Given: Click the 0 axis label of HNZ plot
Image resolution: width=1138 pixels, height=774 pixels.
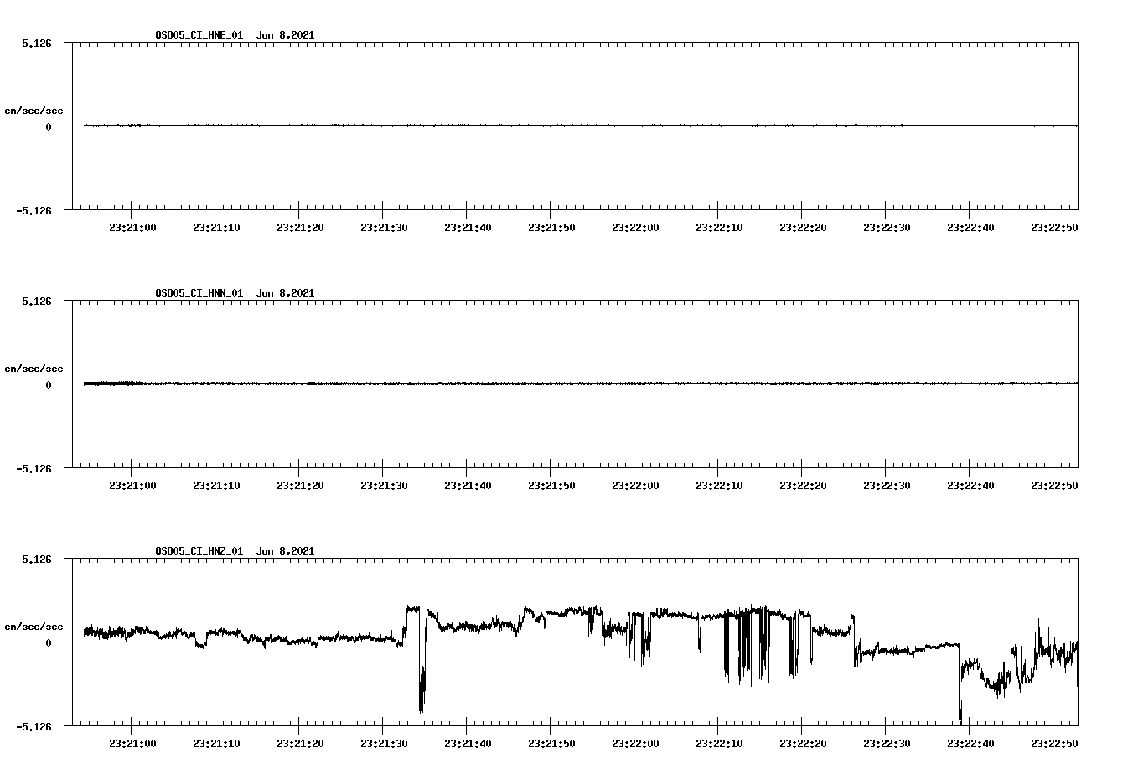Looking at the screenshot, I should point(49,642).
